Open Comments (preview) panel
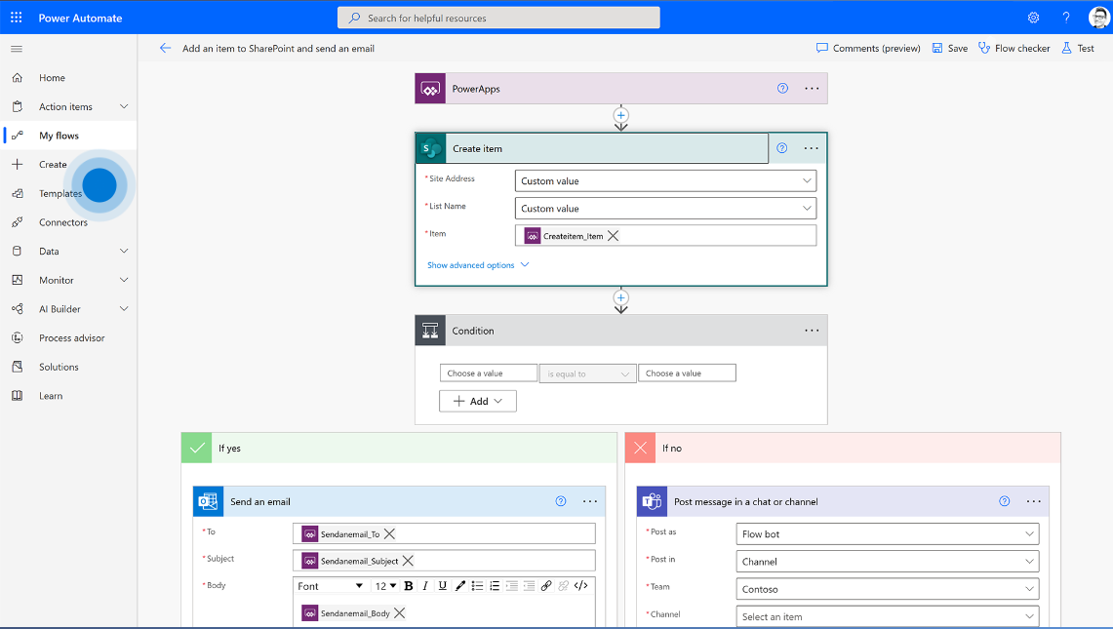The height and width of the screenshot is (629, 1113). (868, 49)
